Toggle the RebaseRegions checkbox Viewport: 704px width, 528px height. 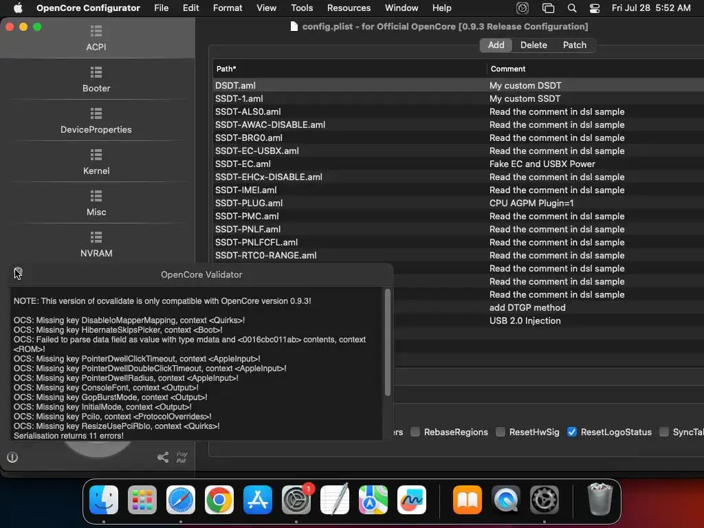[x=415, y=432]
